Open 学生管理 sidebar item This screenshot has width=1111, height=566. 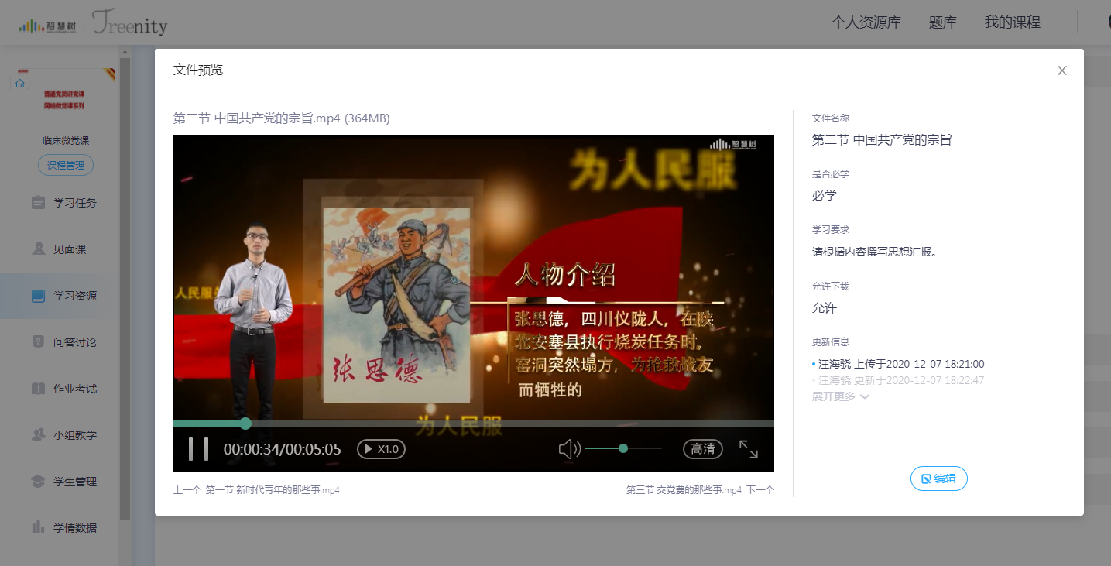pyautogui.click(x=60, y=482)
